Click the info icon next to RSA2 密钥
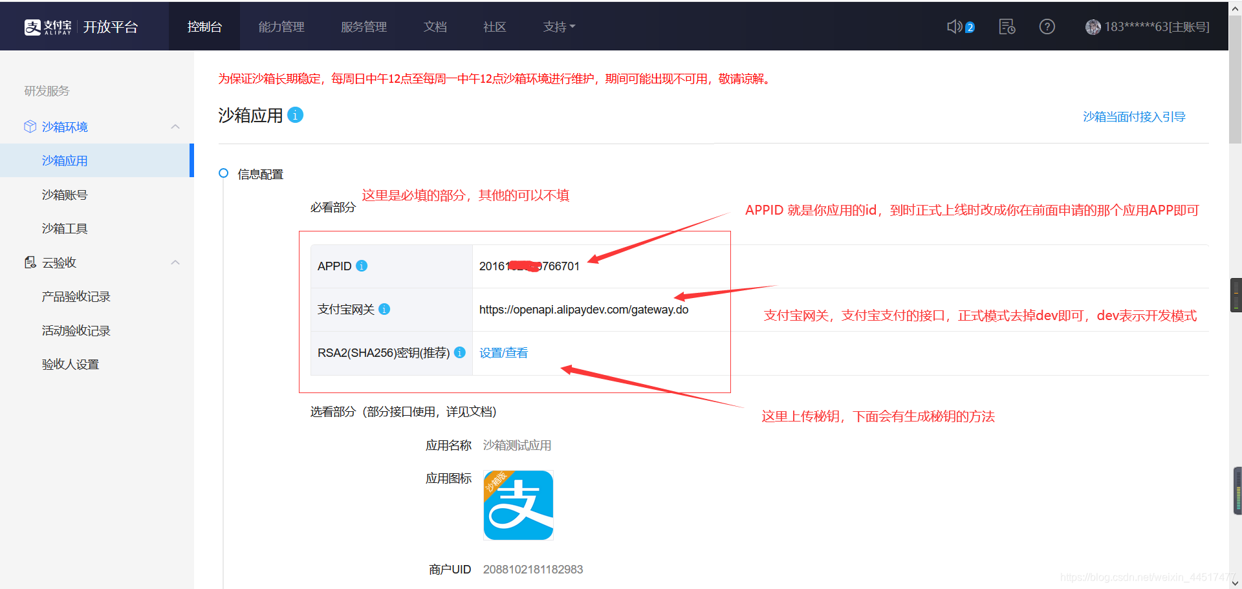Viewport: 1242px width, 589px height. pyautogui.click(x=460, y=352)
